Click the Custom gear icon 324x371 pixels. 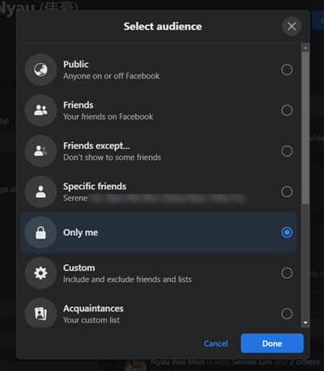pos(40,273)
